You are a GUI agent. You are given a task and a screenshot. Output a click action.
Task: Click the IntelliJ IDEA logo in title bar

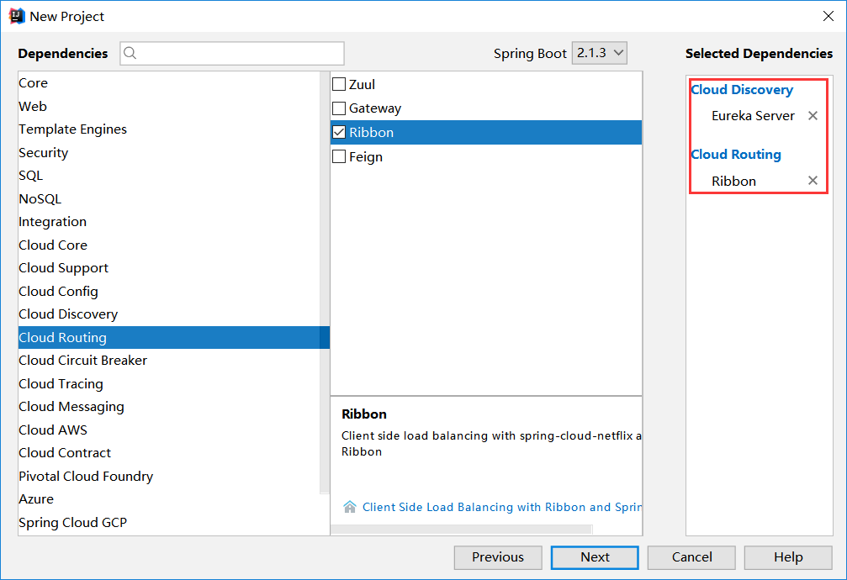(x=17, y=16)
